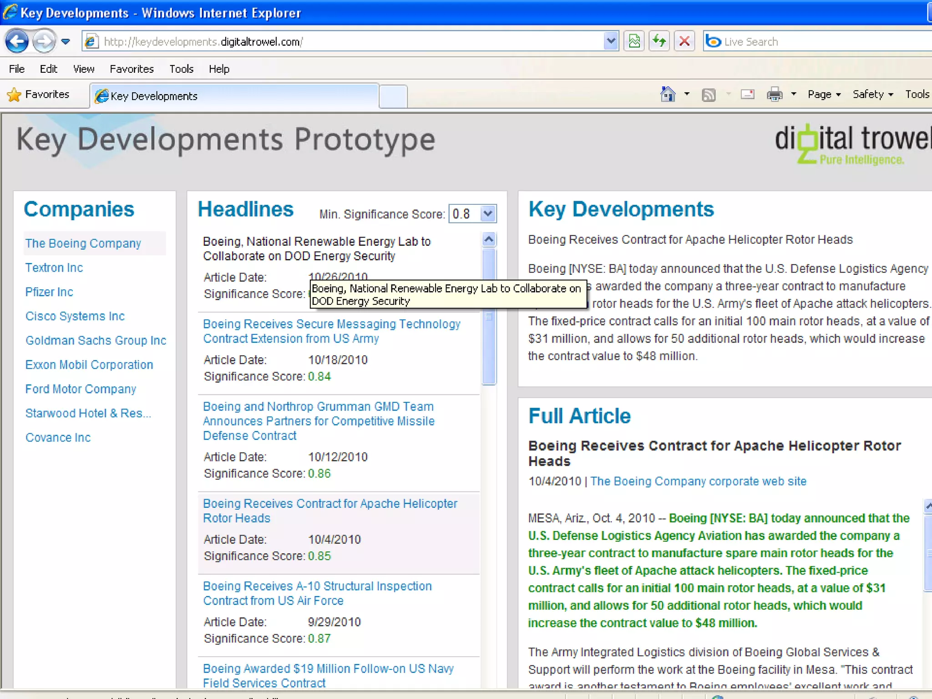Click the Read Mail envelope icon
This screenshot has height=699, width=932.
pyautogui.click(x=747, y=94)
